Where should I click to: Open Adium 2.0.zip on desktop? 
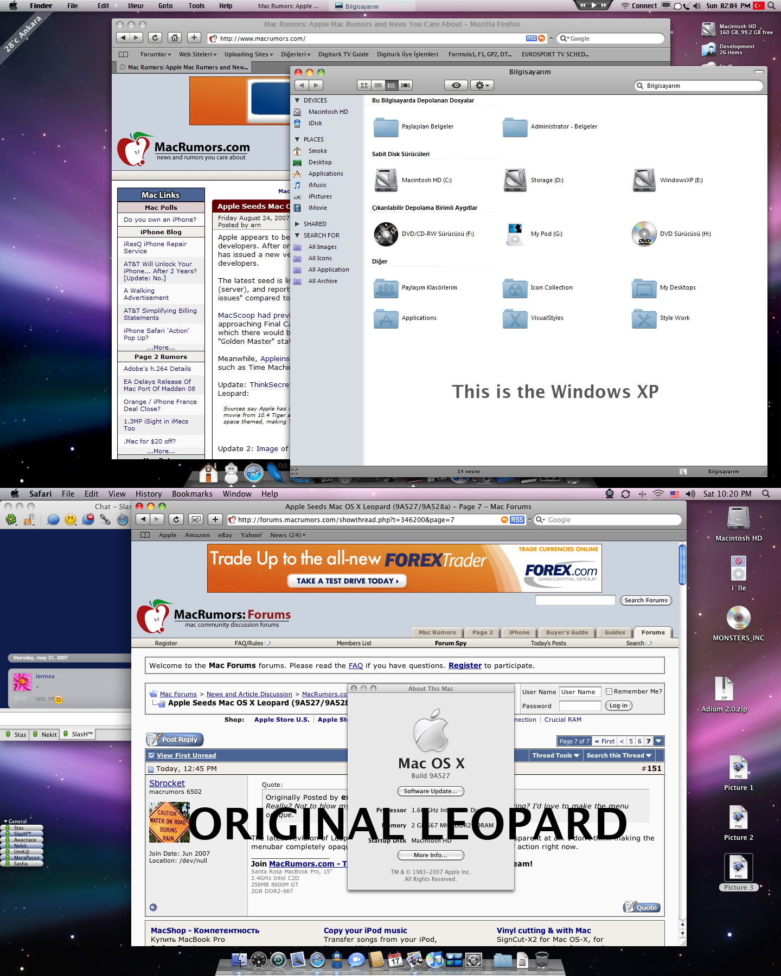click(724, 689)
